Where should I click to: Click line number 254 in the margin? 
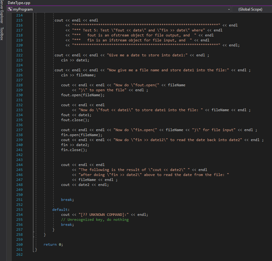tap(19, 214)
